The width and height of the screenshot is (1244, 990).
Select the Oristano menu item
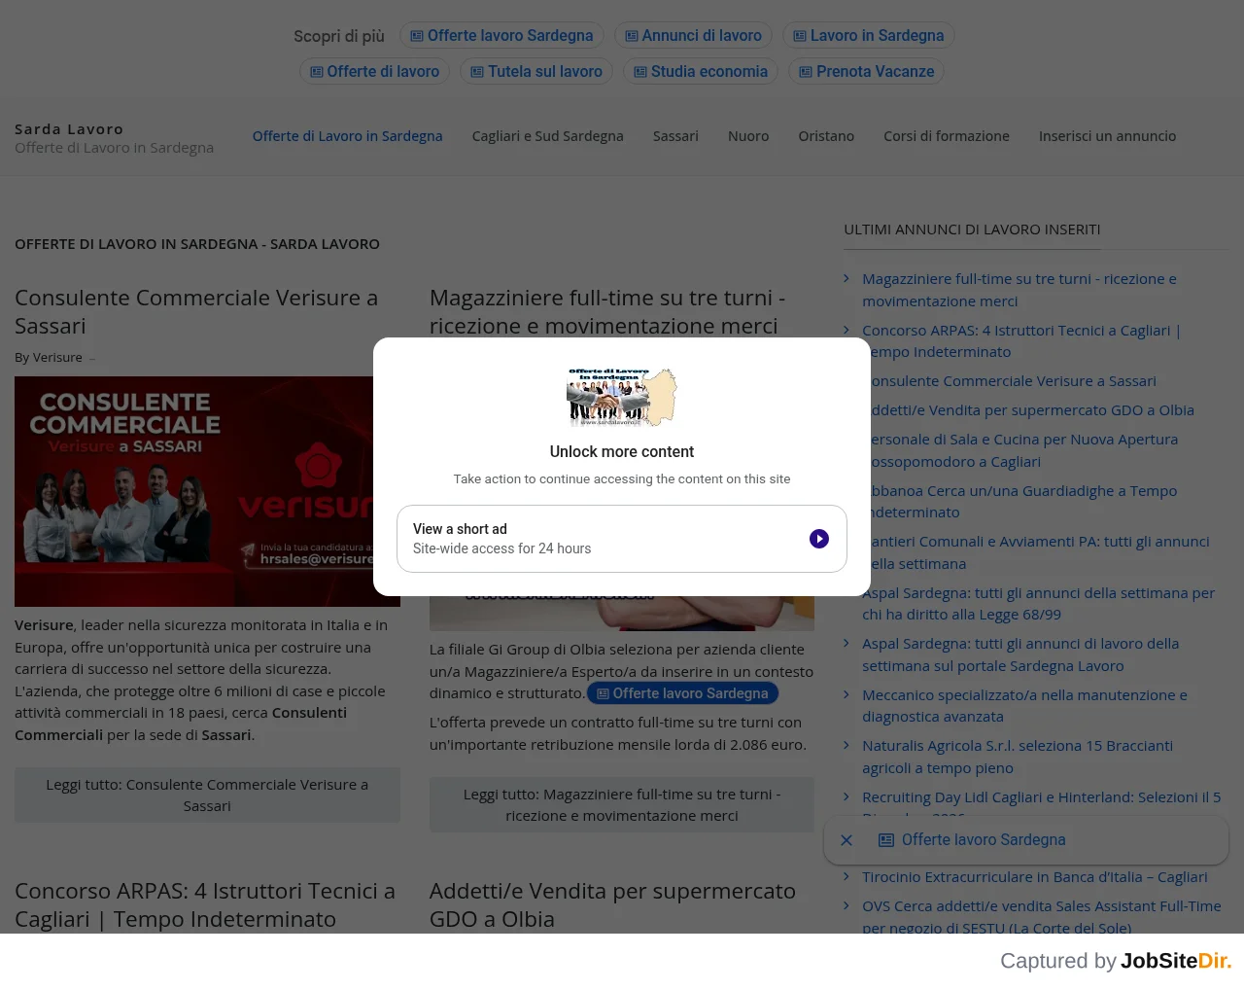pos(826,136)
